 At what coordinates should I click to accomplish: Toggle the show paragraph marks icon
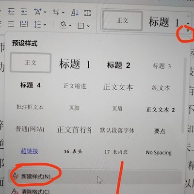[x=87, y=13]
